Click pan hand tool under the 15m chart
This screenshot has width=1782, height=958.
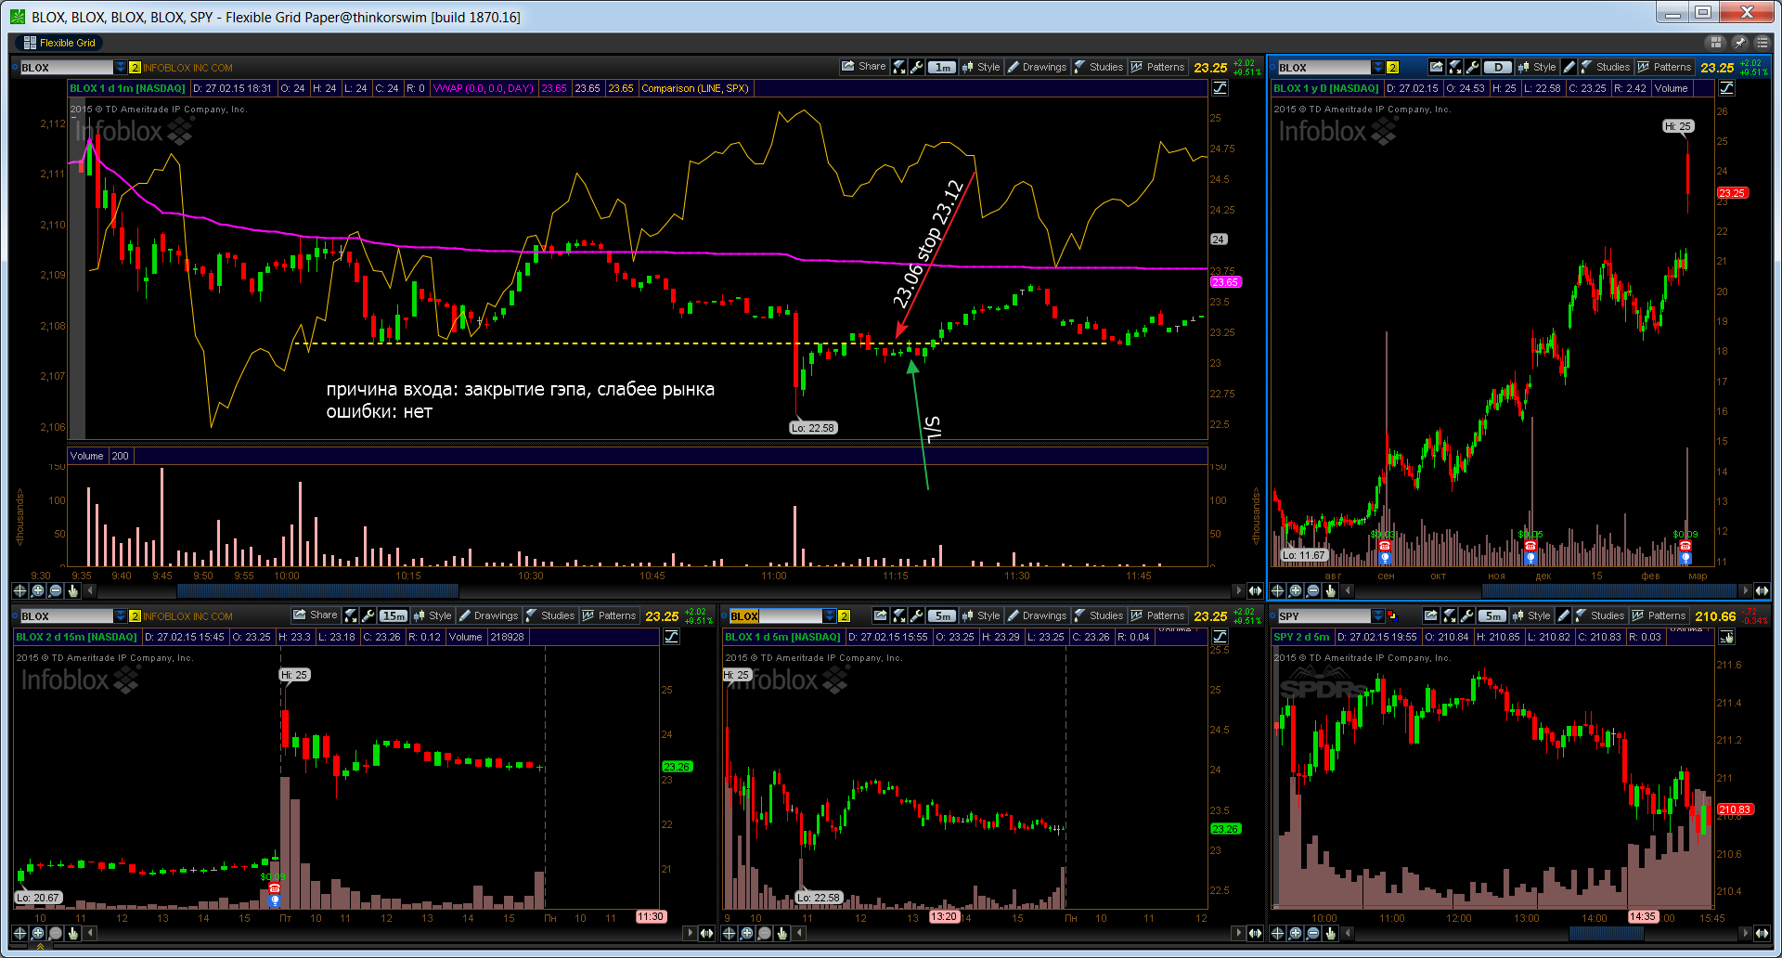pos(72,933)
